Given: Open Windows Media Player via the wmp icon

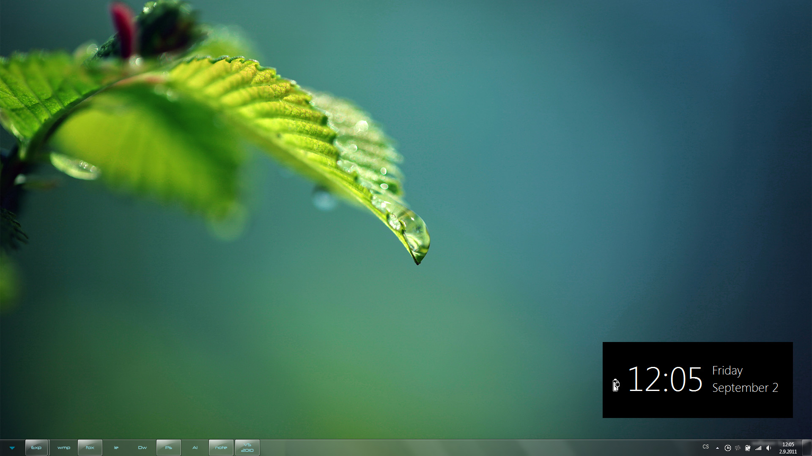Looking at the screenshot, I should point(64,448).
